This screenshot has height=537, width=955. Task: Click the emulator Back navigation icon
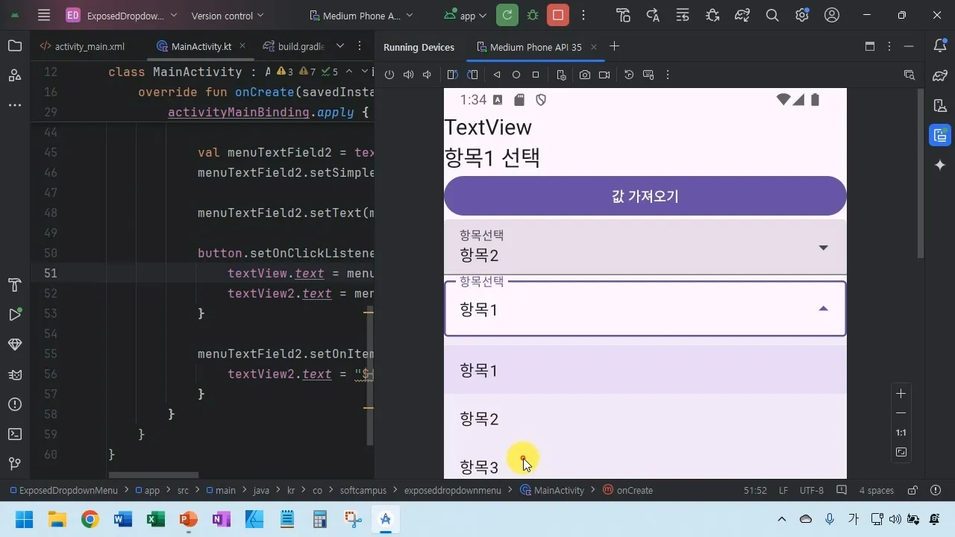[x=497, y=75]
